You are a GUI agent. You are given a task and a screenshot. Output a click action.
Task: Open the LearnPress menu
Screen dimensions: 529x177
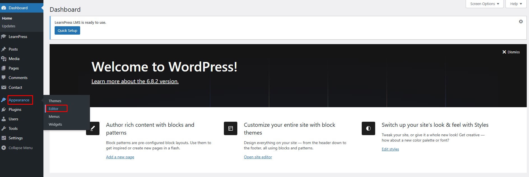pyautogui.click(x=22, y=37)
